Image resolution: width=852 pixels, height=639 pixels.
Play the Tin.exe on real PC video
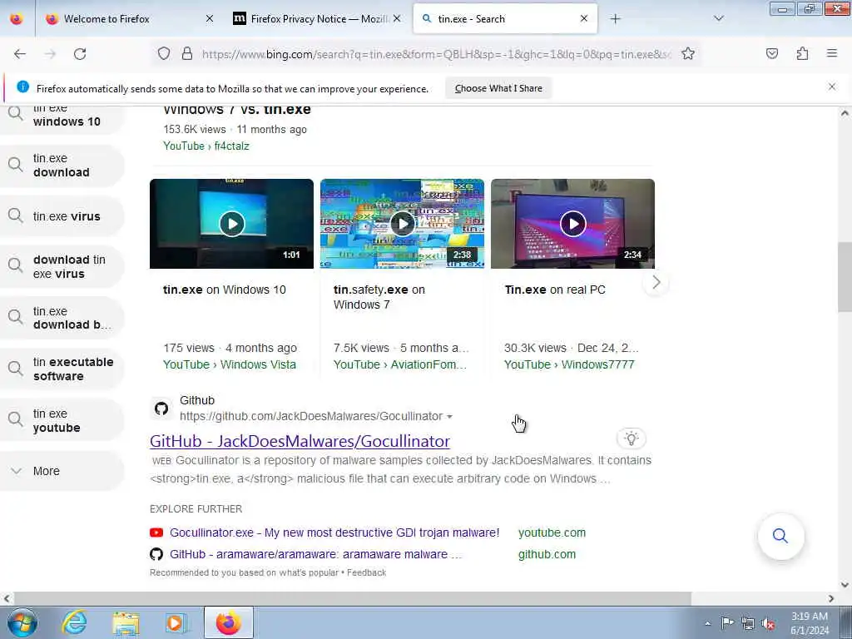pyautogui.click(x=572, y=223)
